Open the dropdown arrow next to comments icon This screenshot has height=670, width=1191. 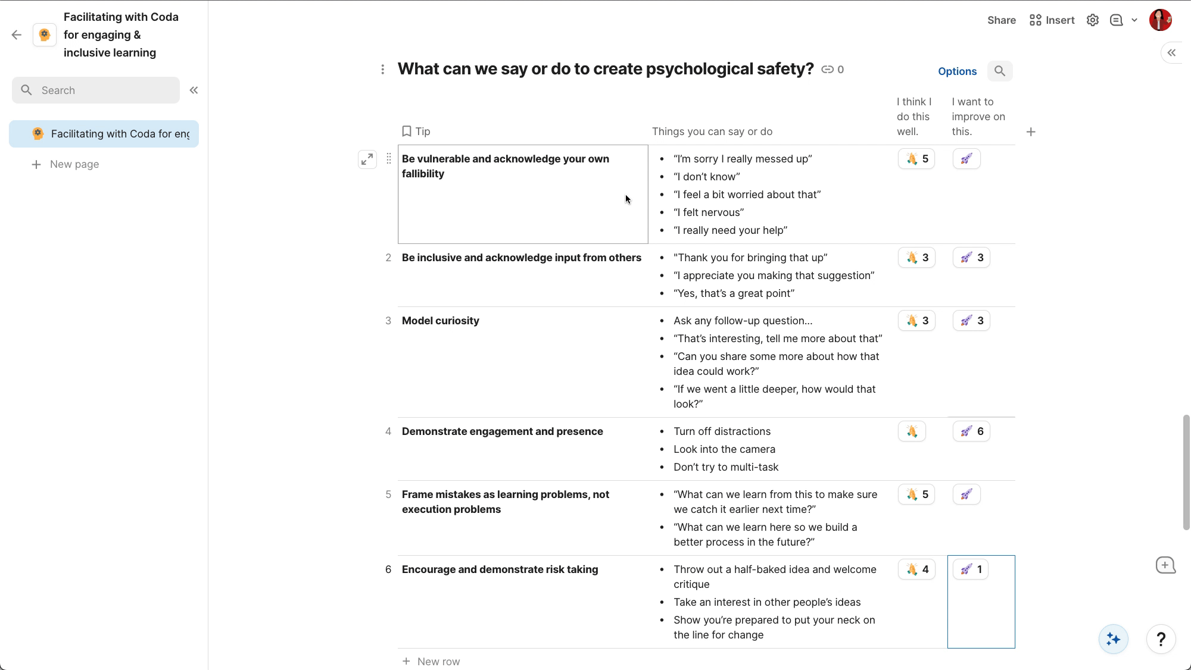click(1134, 20)
